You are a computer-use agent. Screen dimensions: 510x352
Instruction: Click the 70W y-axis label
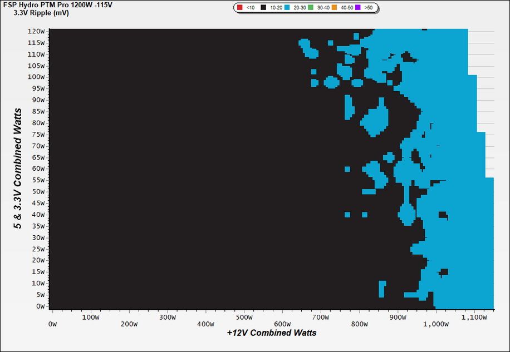pyautogui.click(x=38, y=146)
